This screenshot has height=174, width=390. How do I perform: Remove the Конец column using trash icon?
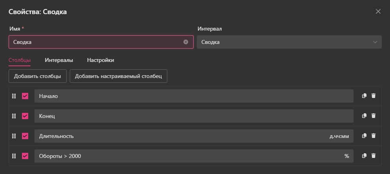(x=374, y=116)
